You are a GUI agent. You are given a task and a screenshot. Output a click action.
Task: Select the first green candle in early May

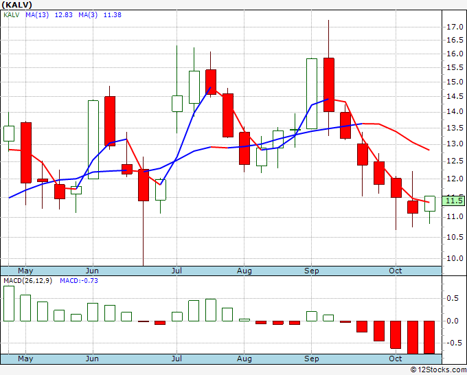pos(9,133)
